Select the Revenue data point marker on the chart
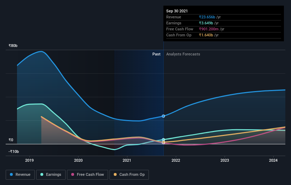This screenshot has width=291, height=185. pyautogui.click(x=163, y=116)
